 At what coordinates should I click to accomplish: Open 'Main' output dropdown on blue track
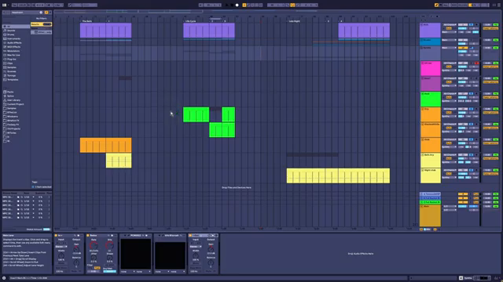[x=450, y=40]
